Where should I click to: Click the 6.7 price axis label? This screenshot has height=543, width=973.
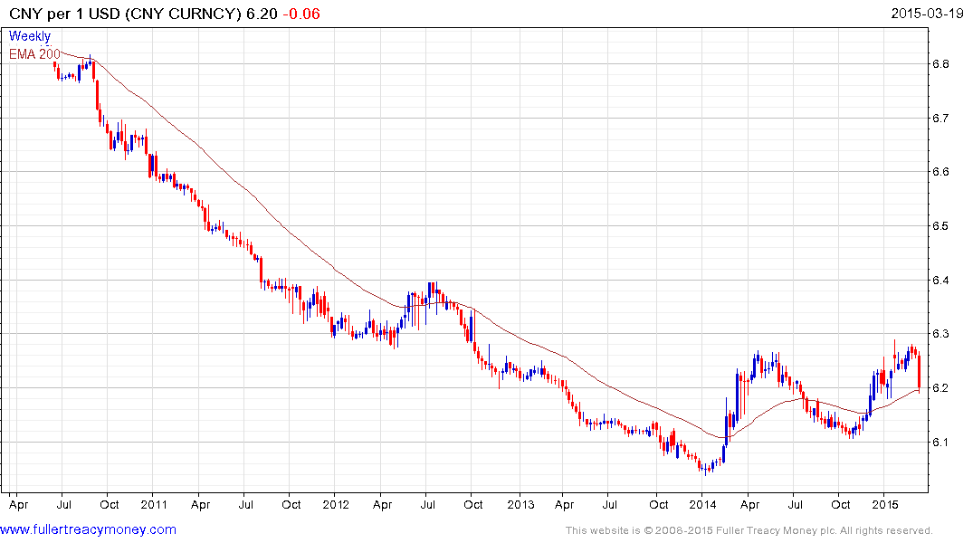(940, 118)
